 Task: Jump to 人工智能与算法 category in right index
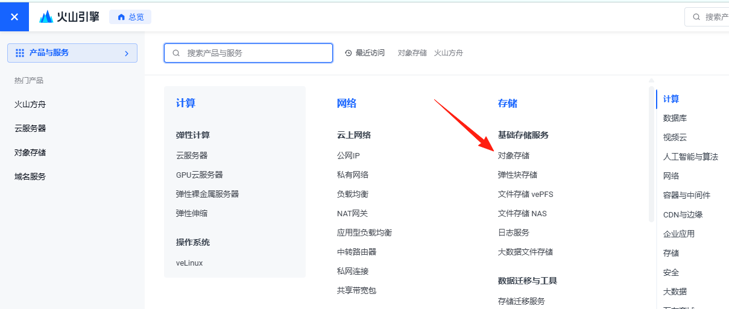point(690,157)
